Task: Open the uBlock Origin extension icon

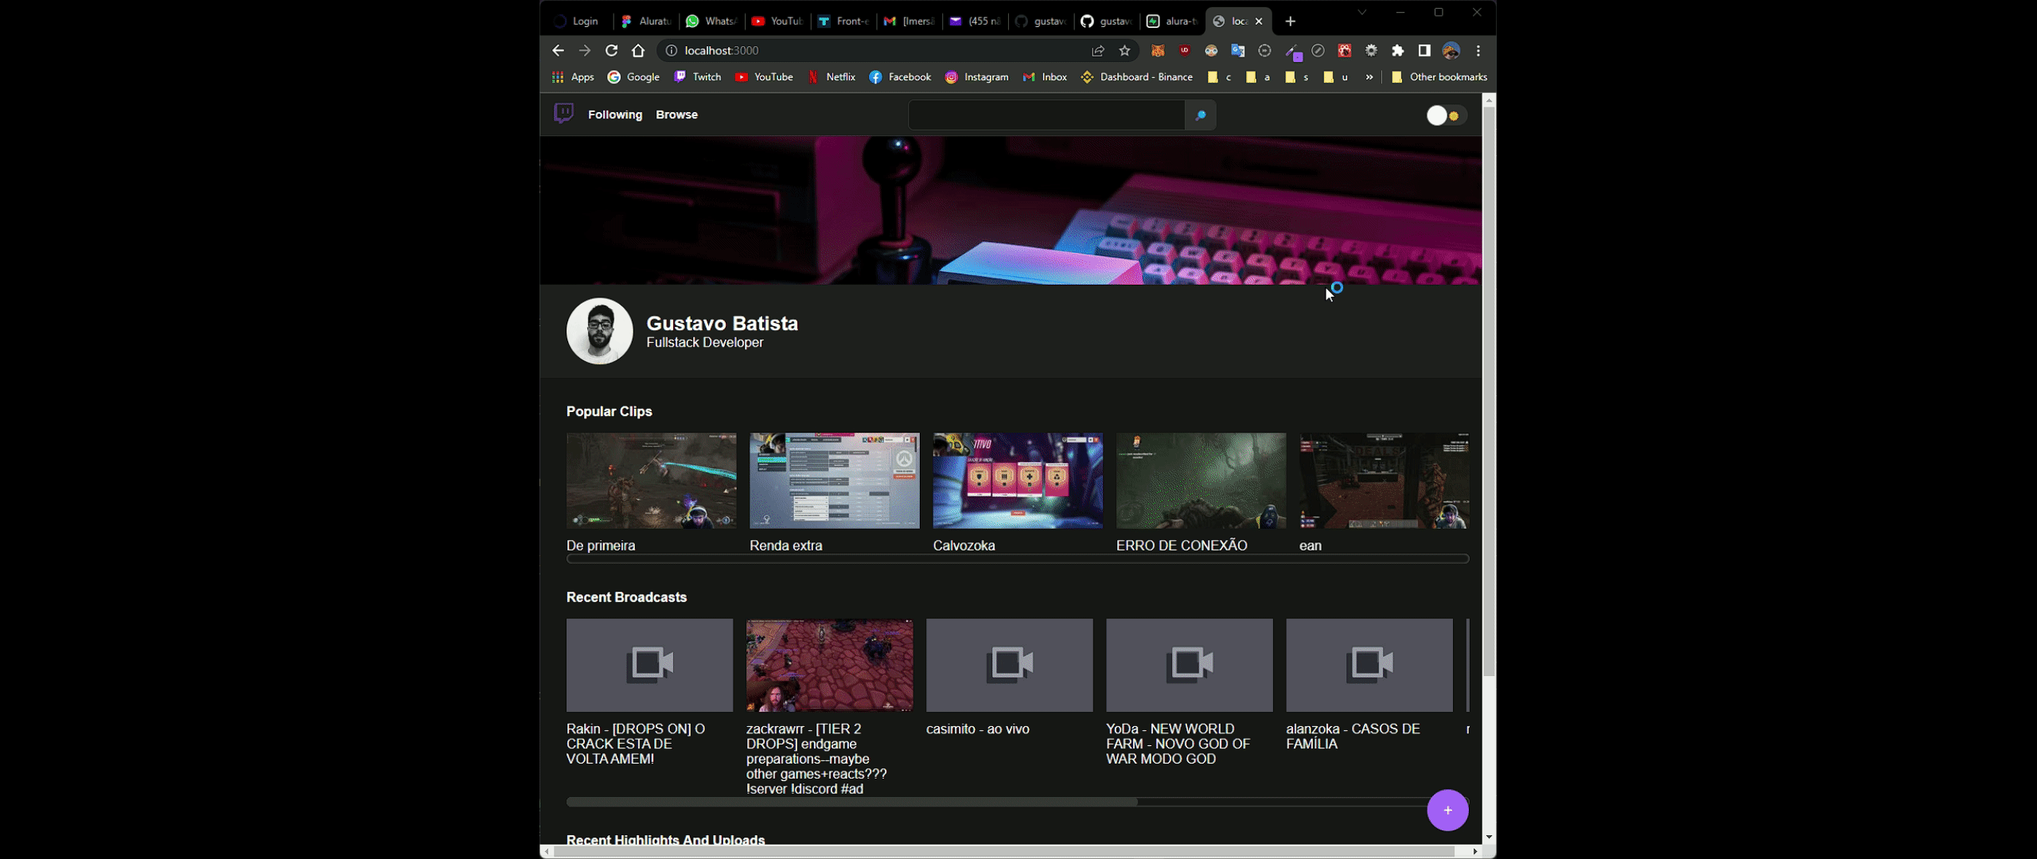Action: point(1185,51)
